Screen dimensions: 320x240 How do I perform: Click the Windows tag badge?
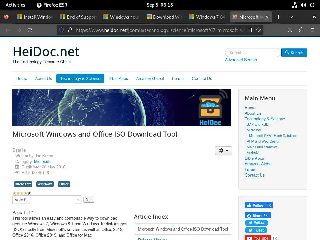[x=45, y=184]
